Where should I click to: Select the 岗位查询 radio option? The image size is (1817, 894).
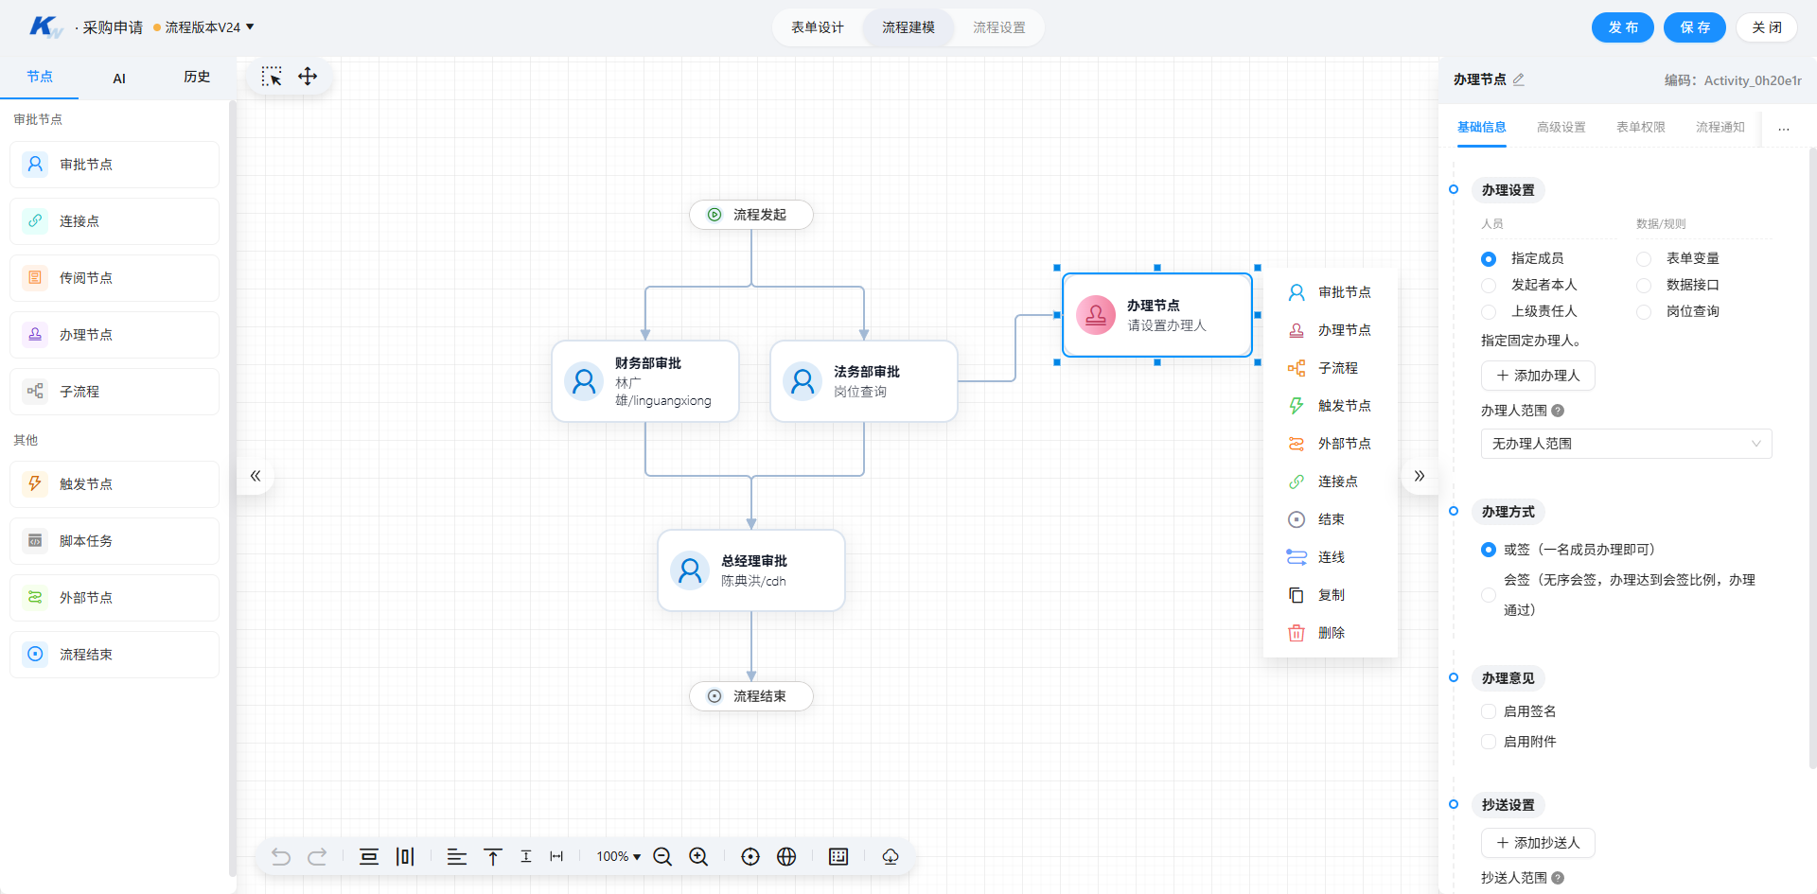click(x=1644, y=311)
